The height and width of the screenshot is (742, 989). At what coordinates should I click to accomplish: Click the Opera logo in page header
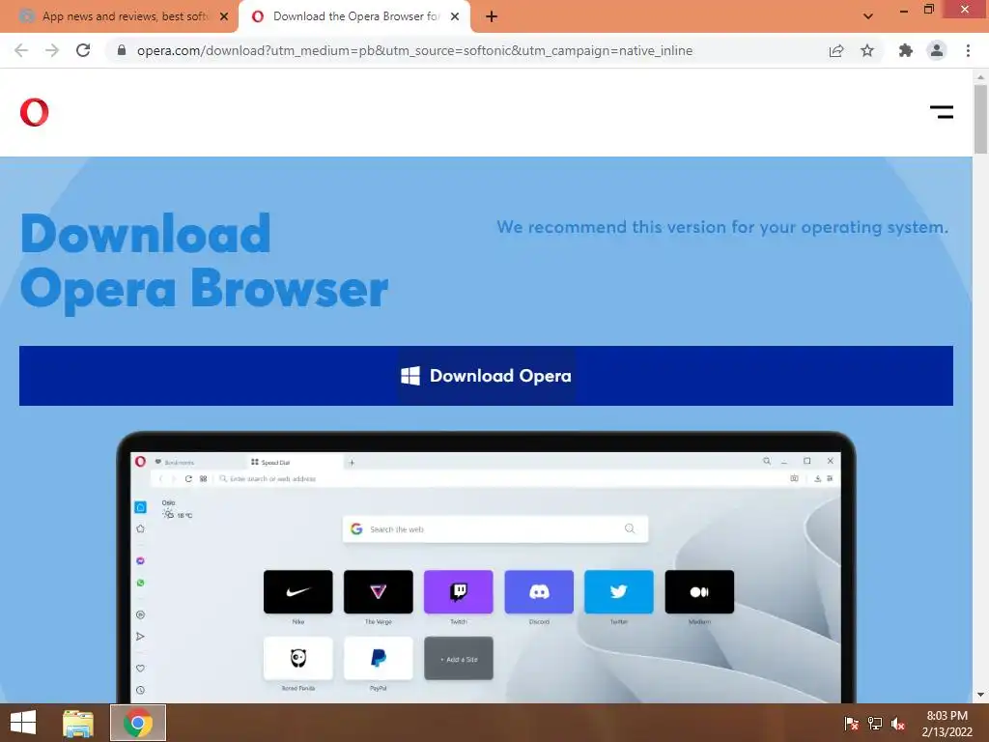[34, 112]
